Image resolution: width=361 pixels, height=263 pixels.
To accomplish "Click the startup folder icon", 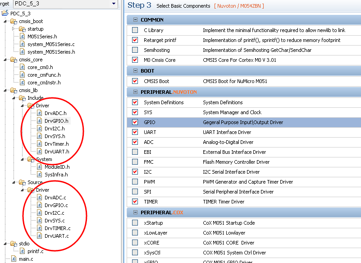I will click(23, 29).
